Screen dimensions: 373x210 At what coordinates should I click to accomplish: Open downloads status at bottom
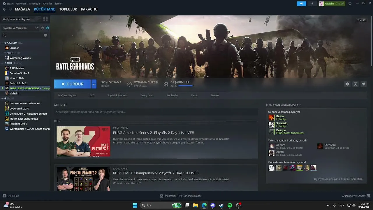(x=181, y=196)
